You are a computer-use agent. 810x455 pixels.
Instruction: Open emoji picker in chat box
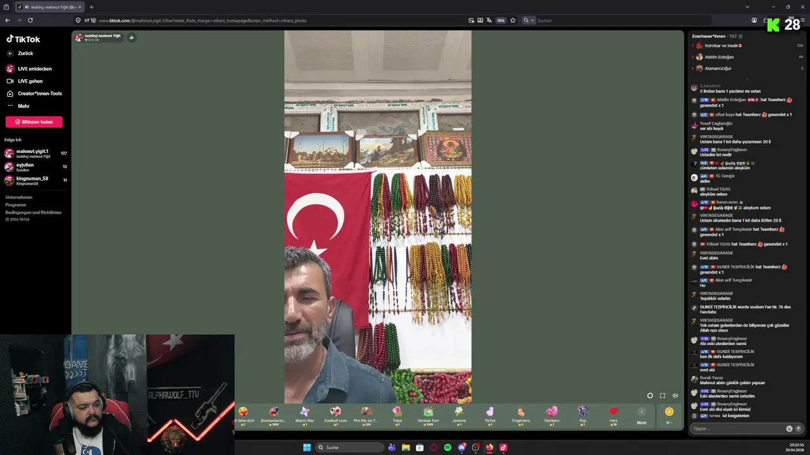[789, 428]
